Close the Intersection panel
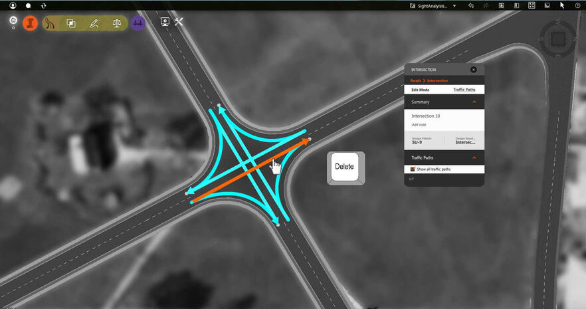586x309 pixels. point(474,69)
